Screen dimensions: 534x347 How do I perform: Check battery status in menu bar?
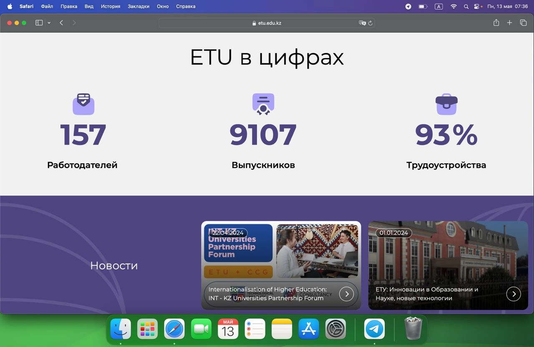pyautogui.click(x=423, y=6)
